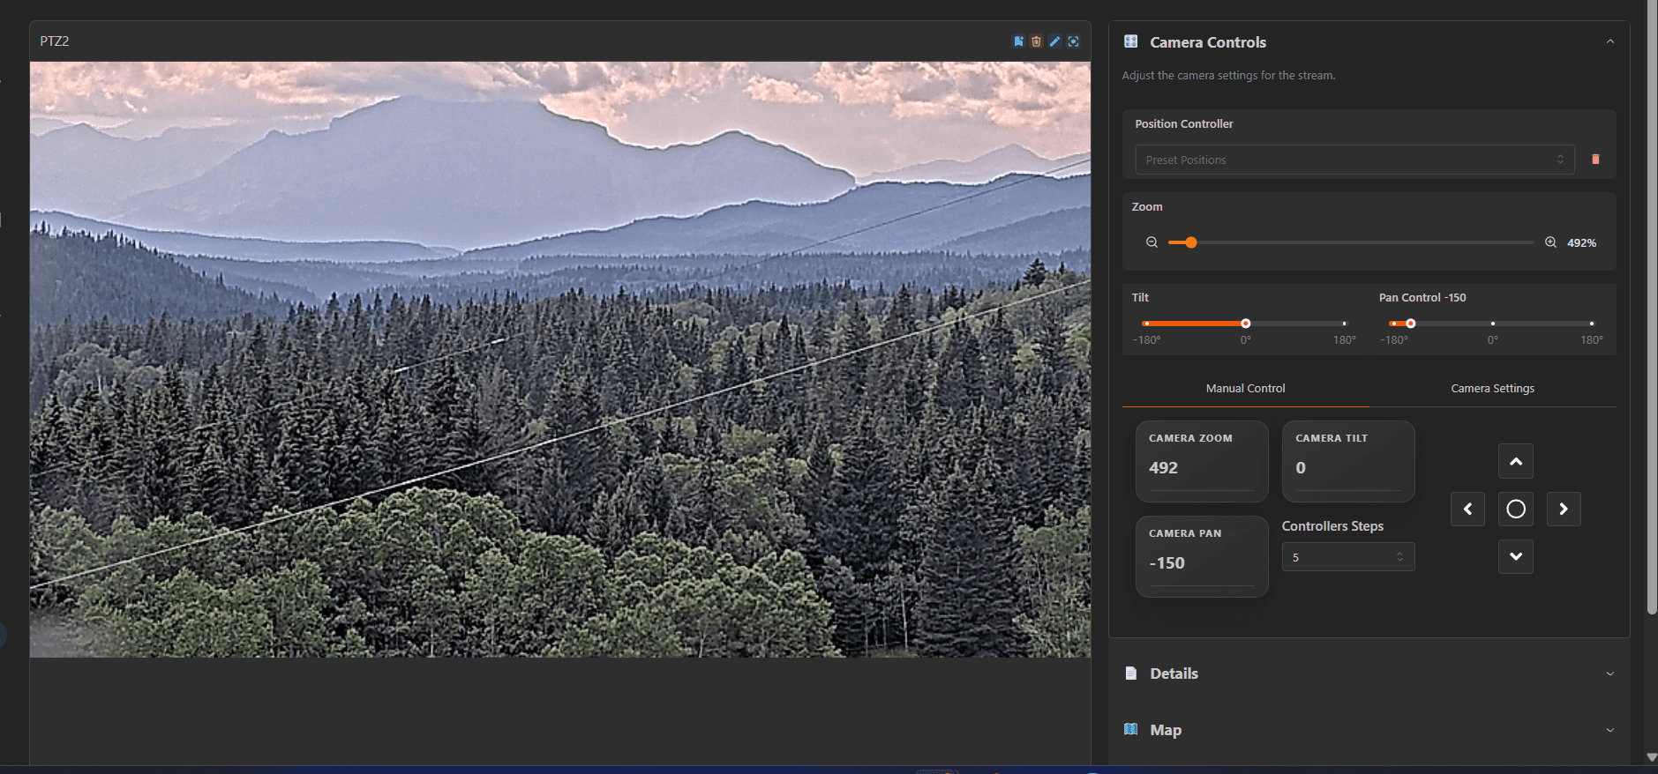Pan camera left with the left arrow
The image size is (1658, 774).
click(x=1468, y=509)
